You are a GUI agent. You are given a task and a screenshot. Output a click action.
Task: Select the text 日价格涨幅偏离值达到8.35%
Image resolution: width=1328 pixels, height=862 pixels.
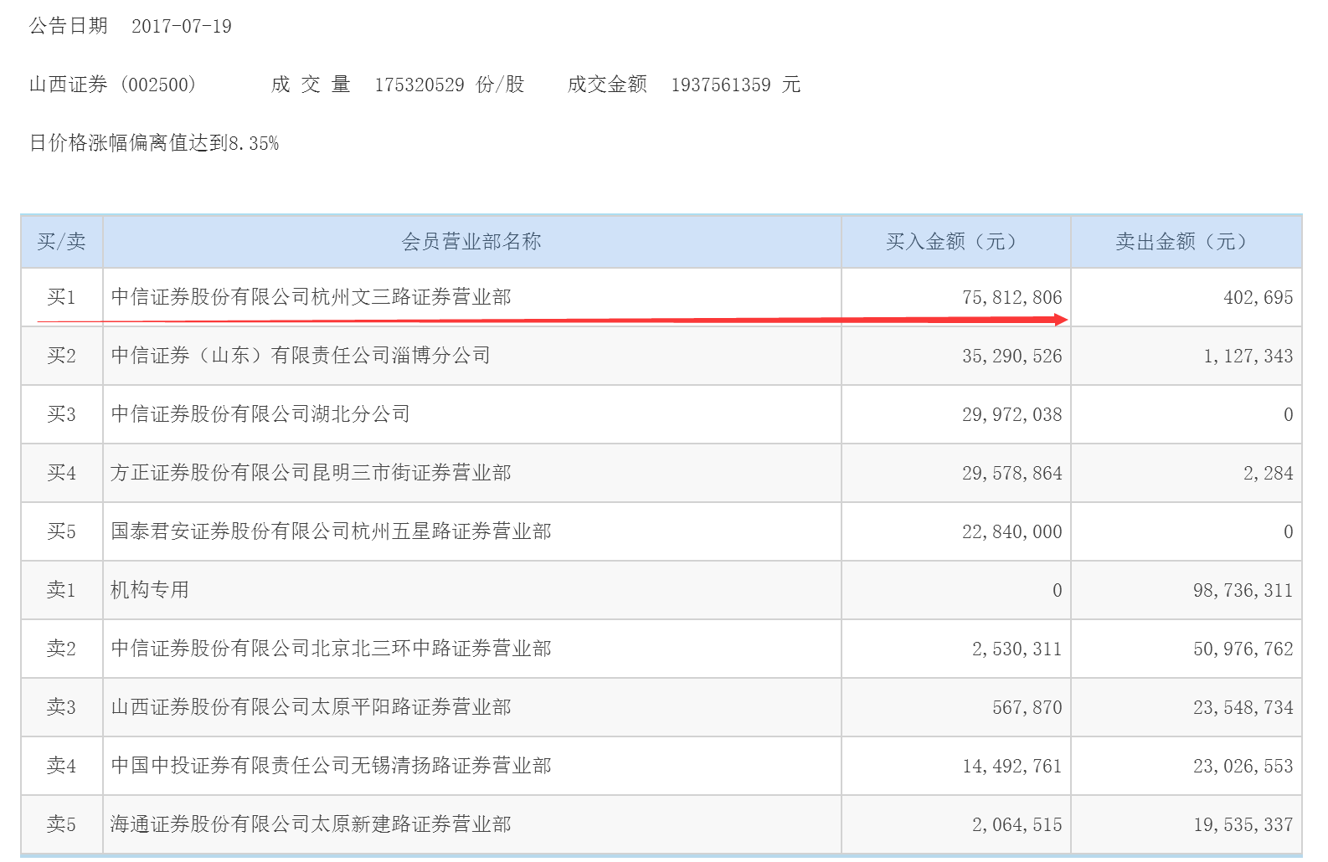click(154, 143)
